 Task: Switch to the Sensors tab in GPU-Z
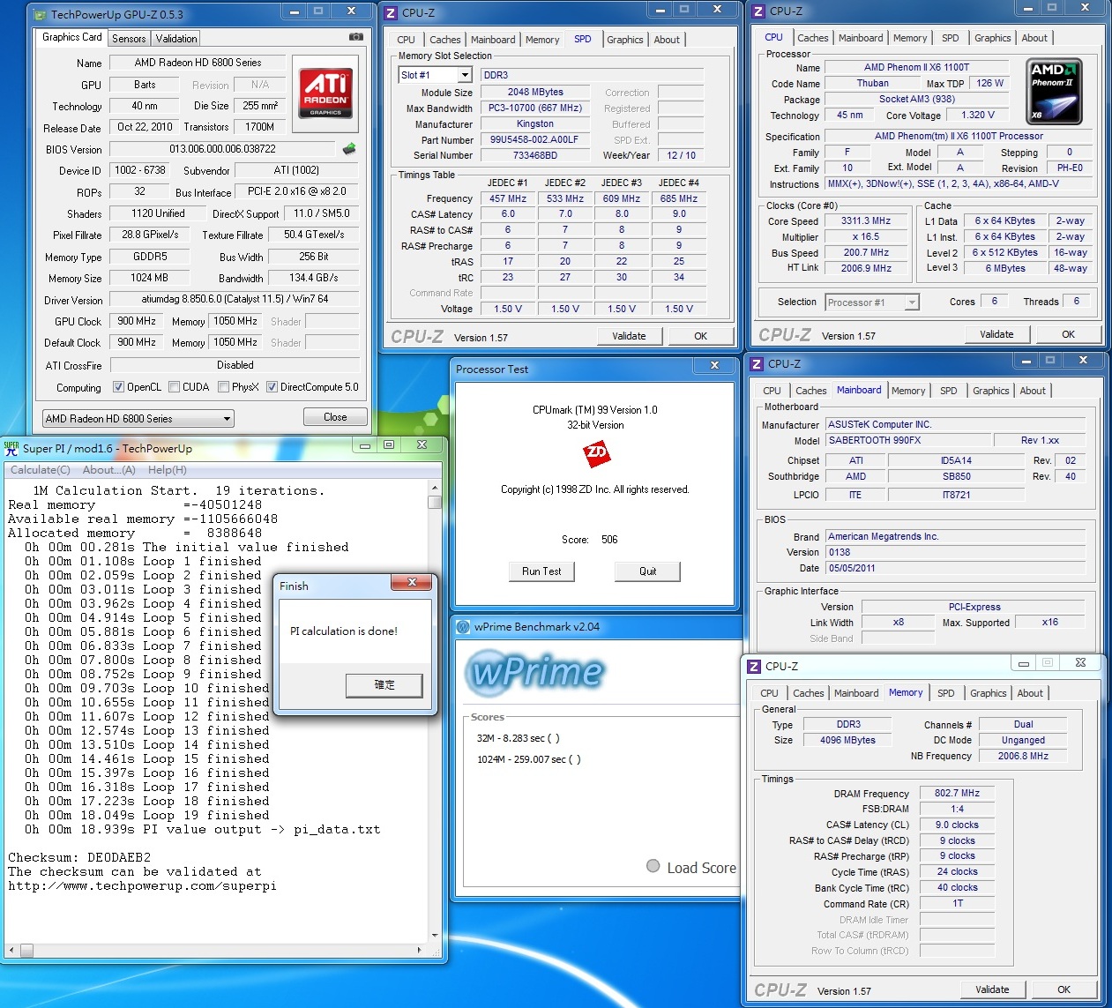click(129, 39)
